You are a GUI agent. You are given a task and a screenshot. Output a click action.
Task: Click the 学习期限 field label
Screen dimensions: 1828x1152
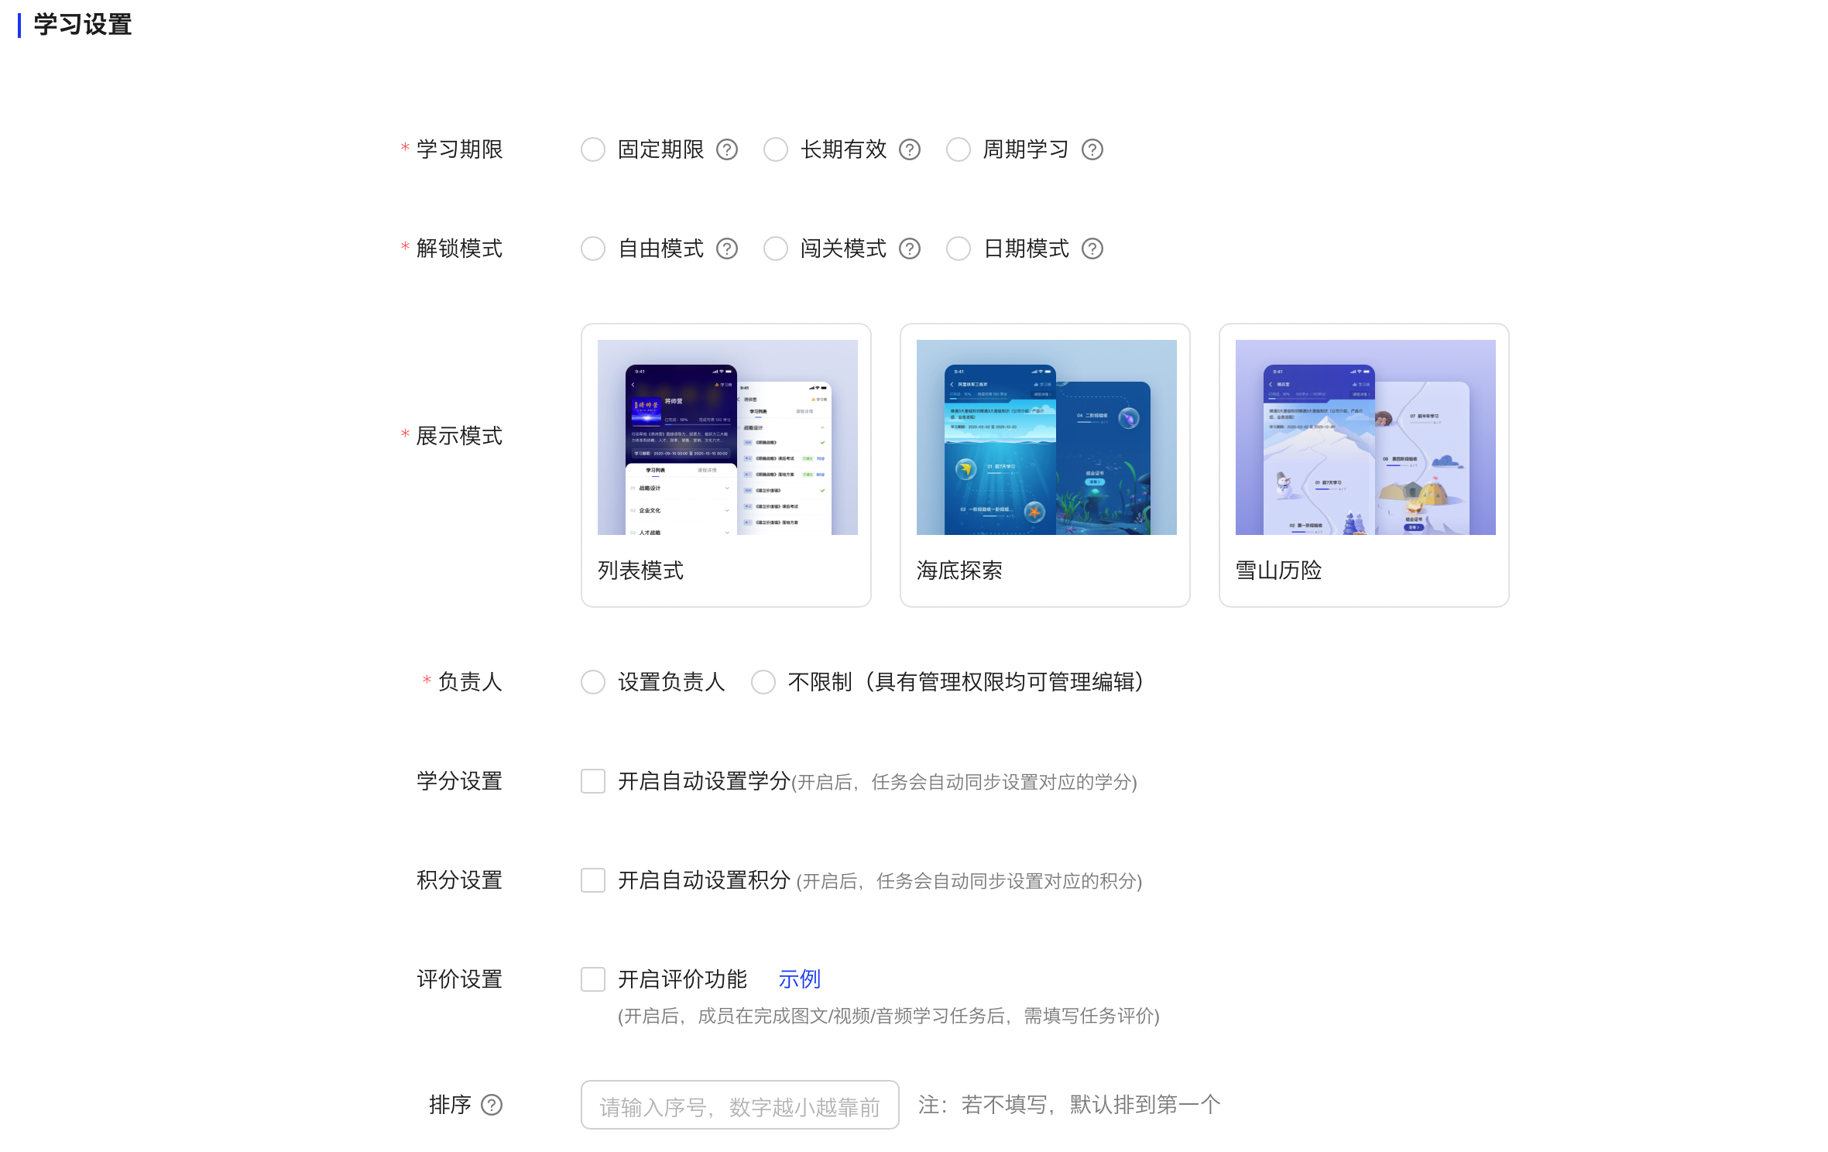point(459,149)
